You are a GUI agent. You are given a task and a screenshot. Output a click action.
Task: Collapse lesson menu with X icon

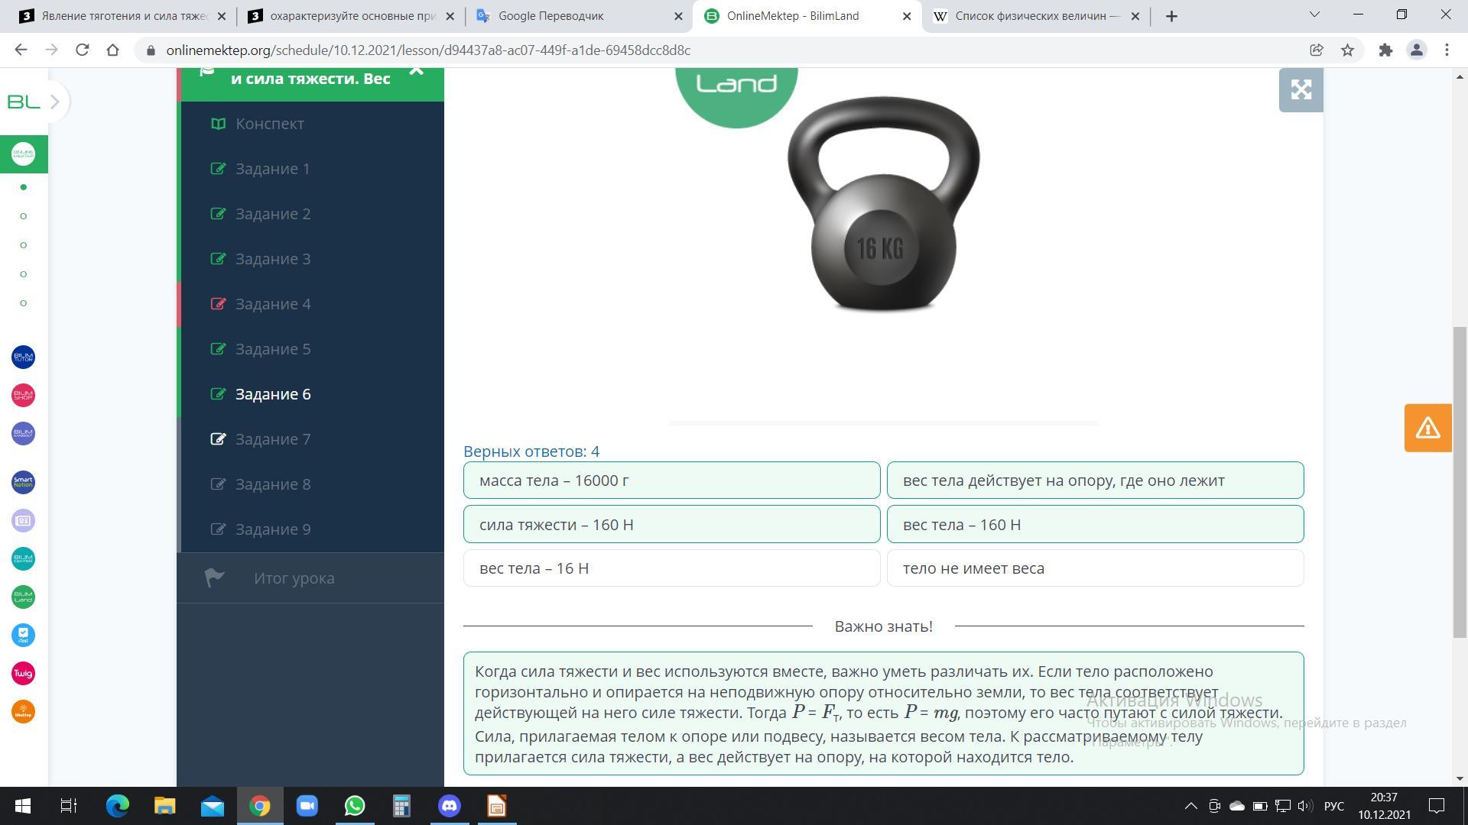416,71
